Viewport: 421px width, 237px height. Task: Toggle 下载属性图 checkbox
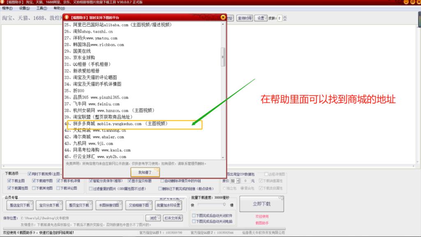click(9, 188)
